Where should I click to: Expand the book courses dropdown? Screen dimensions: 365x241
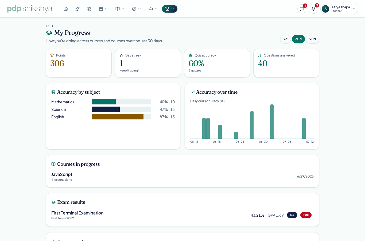(x=120, y=9)
